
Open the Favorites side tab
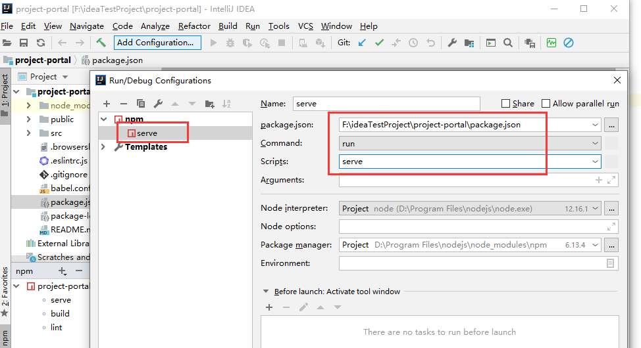pyautogui.click(x=5, y=291)
